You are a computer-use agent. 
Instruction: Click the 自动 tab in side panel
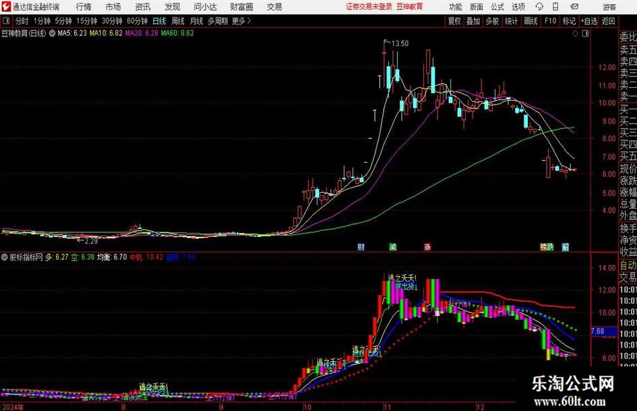[x=628, y=265]
